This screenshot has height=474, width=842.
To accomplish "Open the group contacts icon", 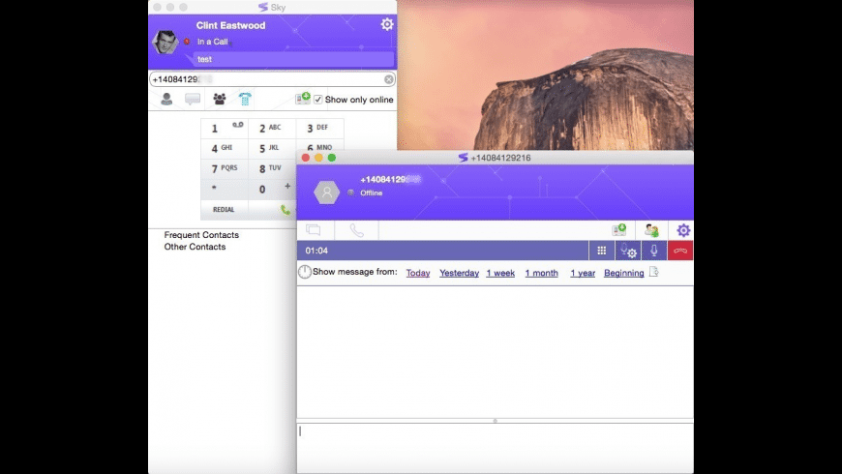I will pos(219,99).
